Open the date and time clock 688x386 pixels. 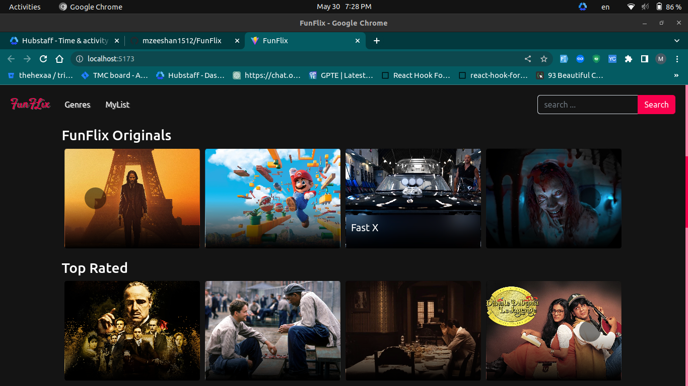[x=344, y=7]
